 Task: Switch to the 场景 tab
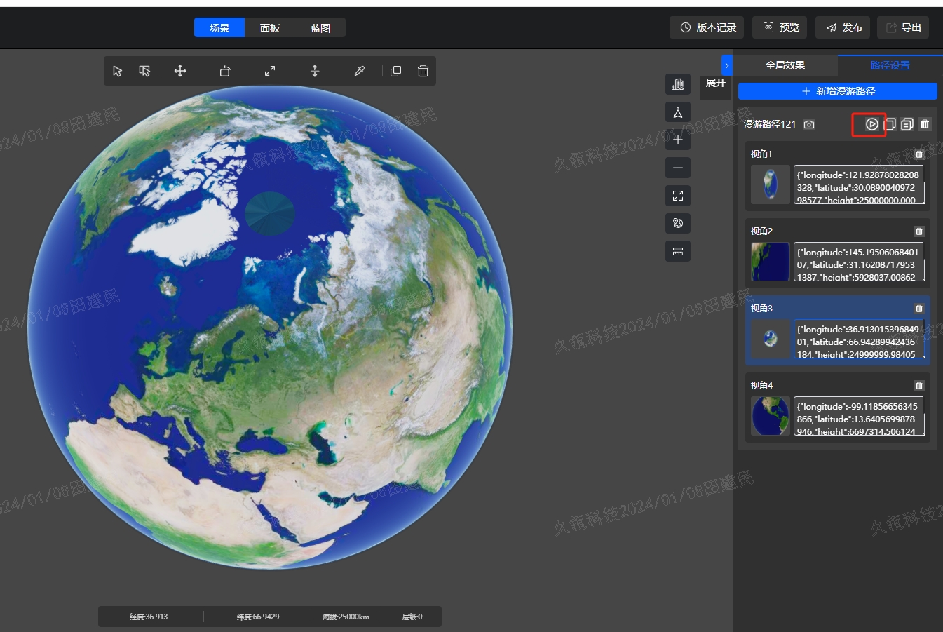coord(219,28)
